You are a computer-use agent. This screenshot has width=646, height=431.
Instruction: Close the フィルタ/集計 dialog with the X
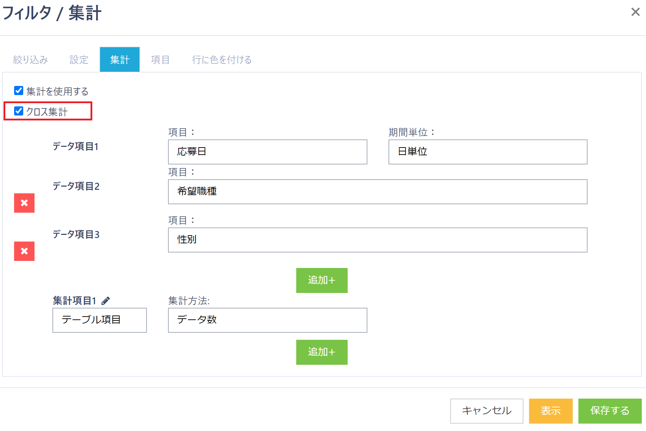tap(635, 12)
